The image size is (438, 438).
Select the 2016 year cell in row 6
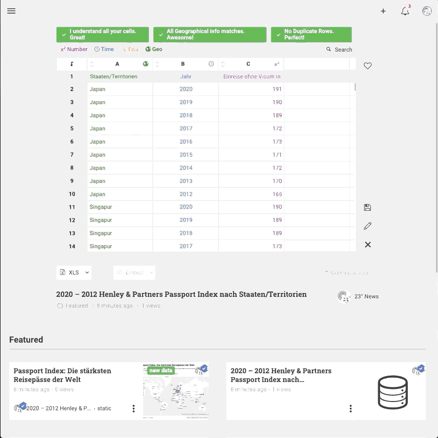[x=185, y=142]
